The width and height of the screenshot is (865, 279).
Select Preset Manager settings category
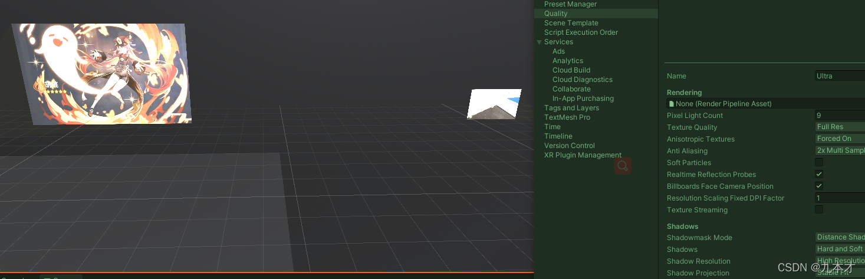(570, 4)
